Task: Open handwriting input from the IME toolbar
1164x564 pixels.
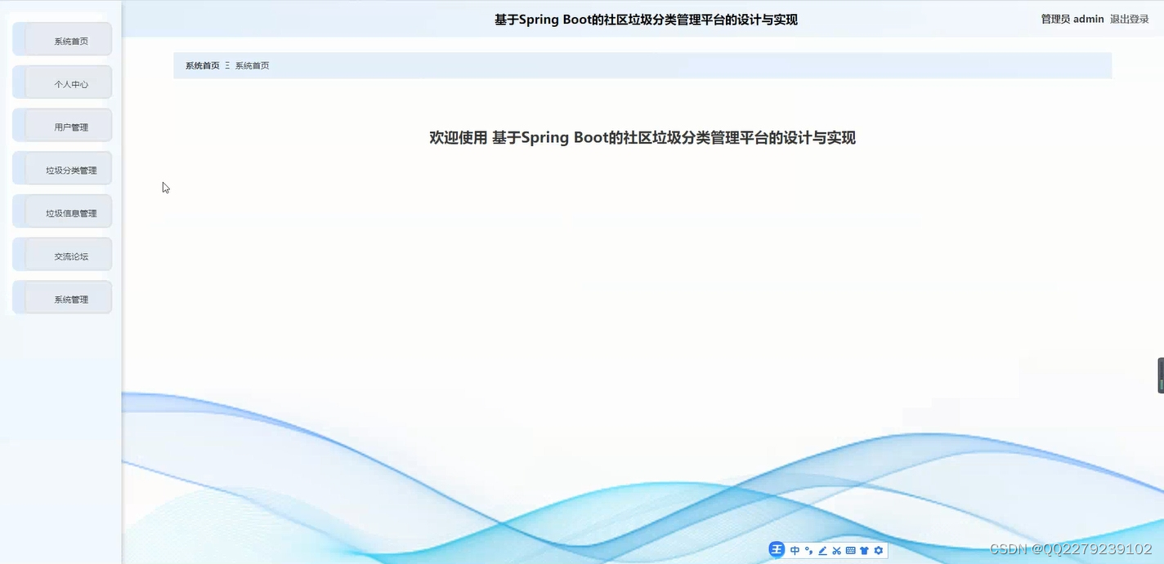Action: (822, 550)
